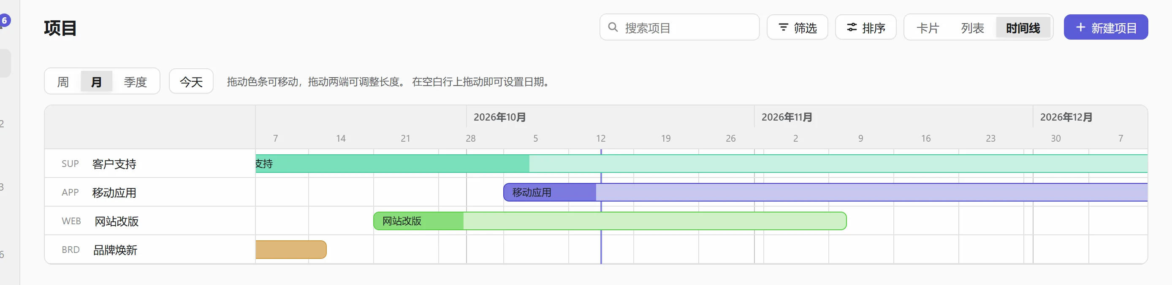Click the APP project code
1172x285 pixels.
[70, 192]
